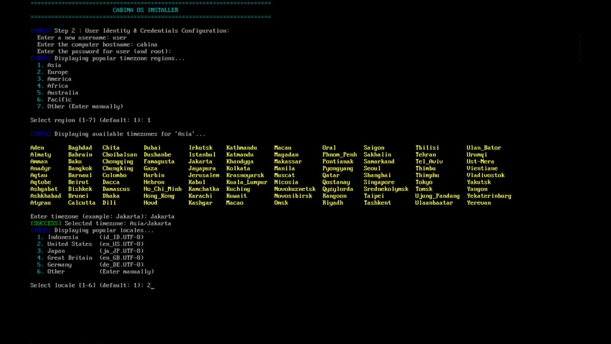Click the 'Srednekolymsk' timezone entry
This screenshot has height=344, width=611.
point(386,189)
